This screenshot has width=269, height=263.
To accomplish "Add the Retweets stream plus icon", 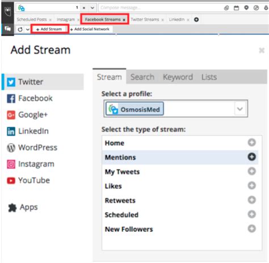I will pos(252,200).
